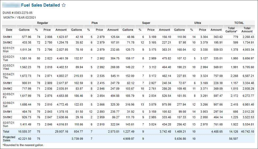The width and height of the screenshot is (258, 149).
Task: Click the Total Amount column header
Action: point(247,30)
